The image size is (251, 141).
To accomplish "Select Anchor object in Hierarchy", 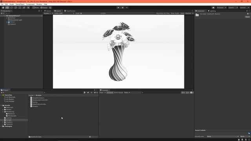I will click(x=13, y=18).
